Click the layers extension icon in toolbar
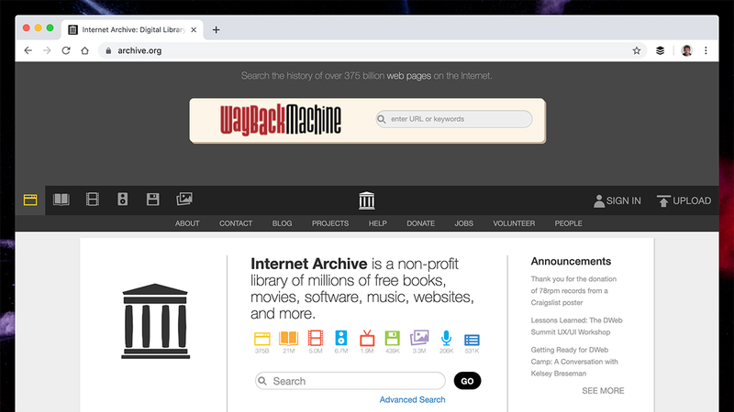The width and height of the screenshot is (734, 412). click(660, 50)
